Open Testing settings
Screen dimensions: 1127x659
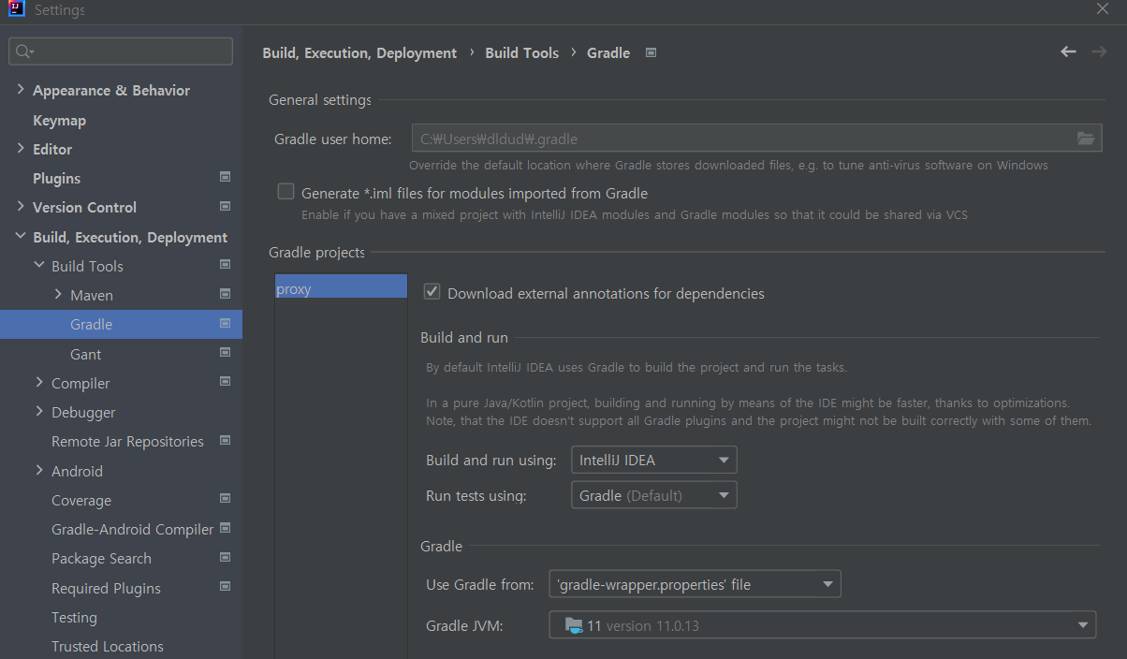click(x=74, y=617)
